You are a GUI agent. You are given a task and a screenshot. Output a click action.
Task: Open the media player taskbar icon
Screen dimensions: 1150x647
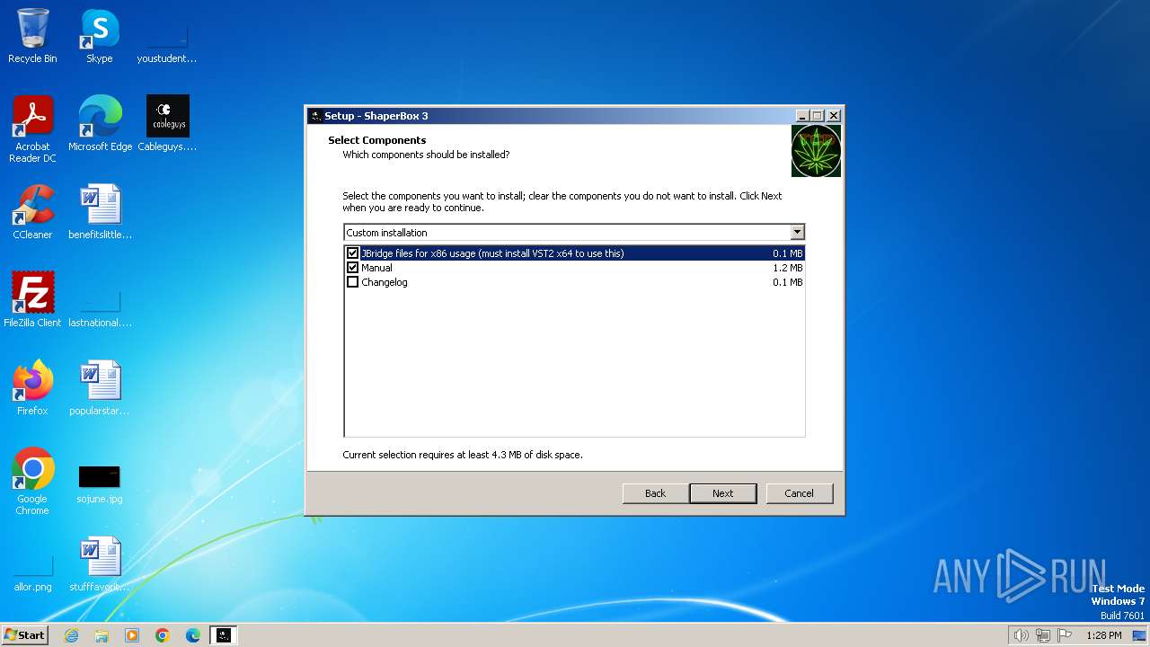[x=132, y=635]
